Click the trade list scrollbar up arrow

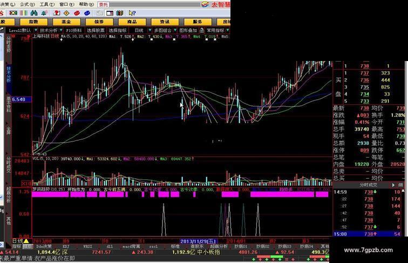point(403,191)
